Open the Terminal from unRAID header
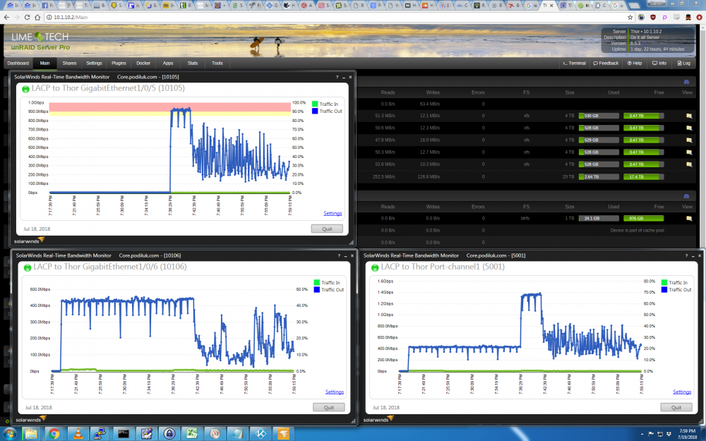The width and height of the screenshot is (706, 441). point(574,63)
